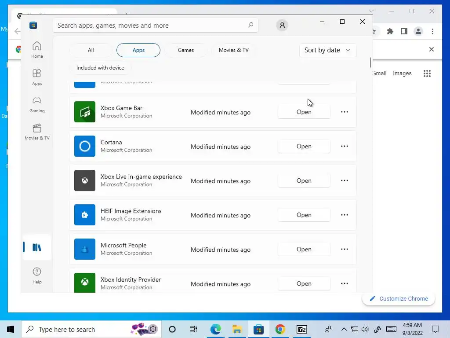Open the notification action center
The image size is (450, 338).
click(x=435, y=329)
